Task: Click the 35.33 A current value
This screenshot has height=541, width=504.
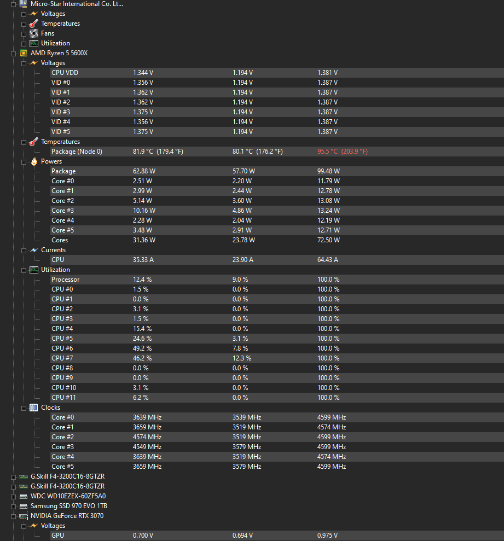Action: pos(143,260)
